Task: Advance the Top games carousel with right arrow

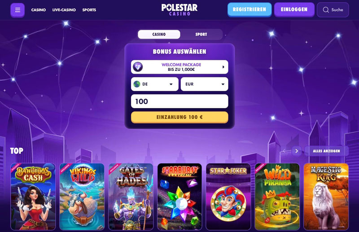Action: (297, 151)
